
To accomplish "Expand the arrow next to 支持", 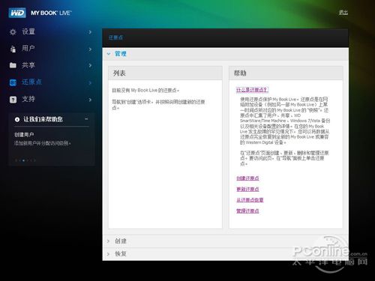I will point(90,100).
